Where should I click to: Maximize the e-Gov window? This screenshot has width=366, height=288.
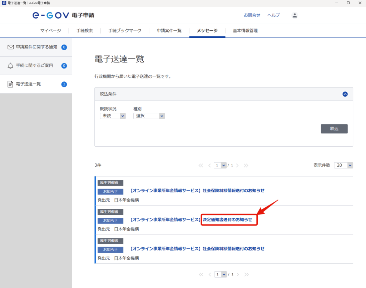(x=348, y=3)
